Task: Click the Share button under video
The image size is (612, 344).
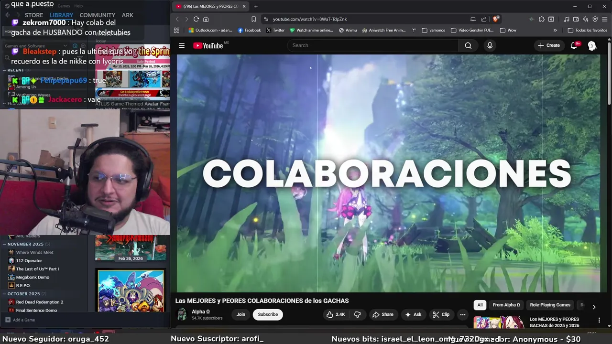Action: tap(383, 314)
